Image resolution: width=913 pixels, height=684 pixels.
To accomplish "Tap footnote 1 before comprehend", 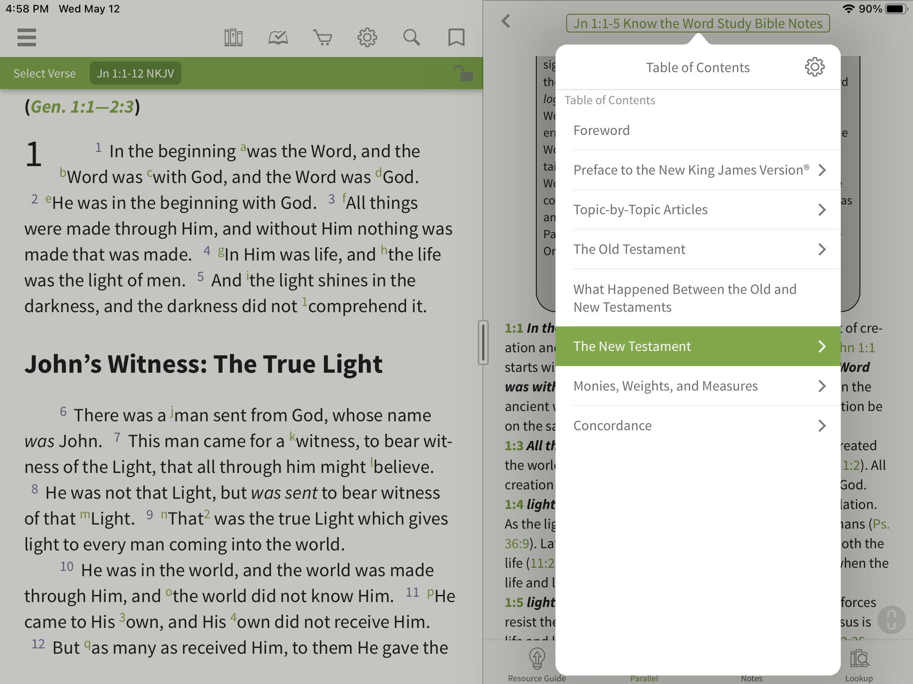I will pyautogui.click(x=304, y=301).
